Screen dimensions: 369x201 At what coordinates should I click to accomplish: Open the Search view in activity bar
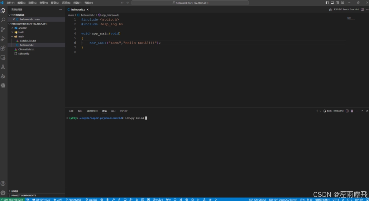[3, 20]
